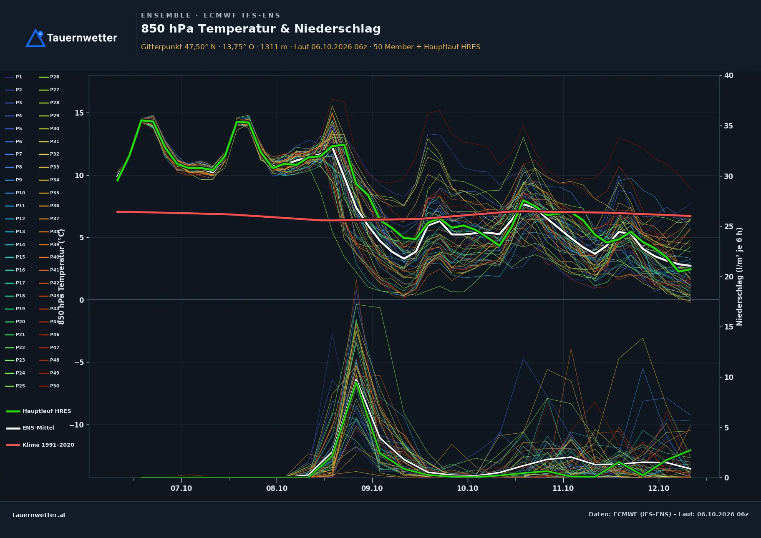Image resolution: width=761 pixels, height=538 pixels.
Task: Select the P10 legend line swatch
Action: [10, 193]
